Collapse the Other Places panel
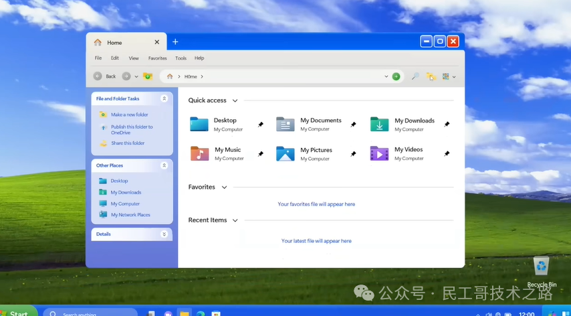 click(x=164, y=165)
